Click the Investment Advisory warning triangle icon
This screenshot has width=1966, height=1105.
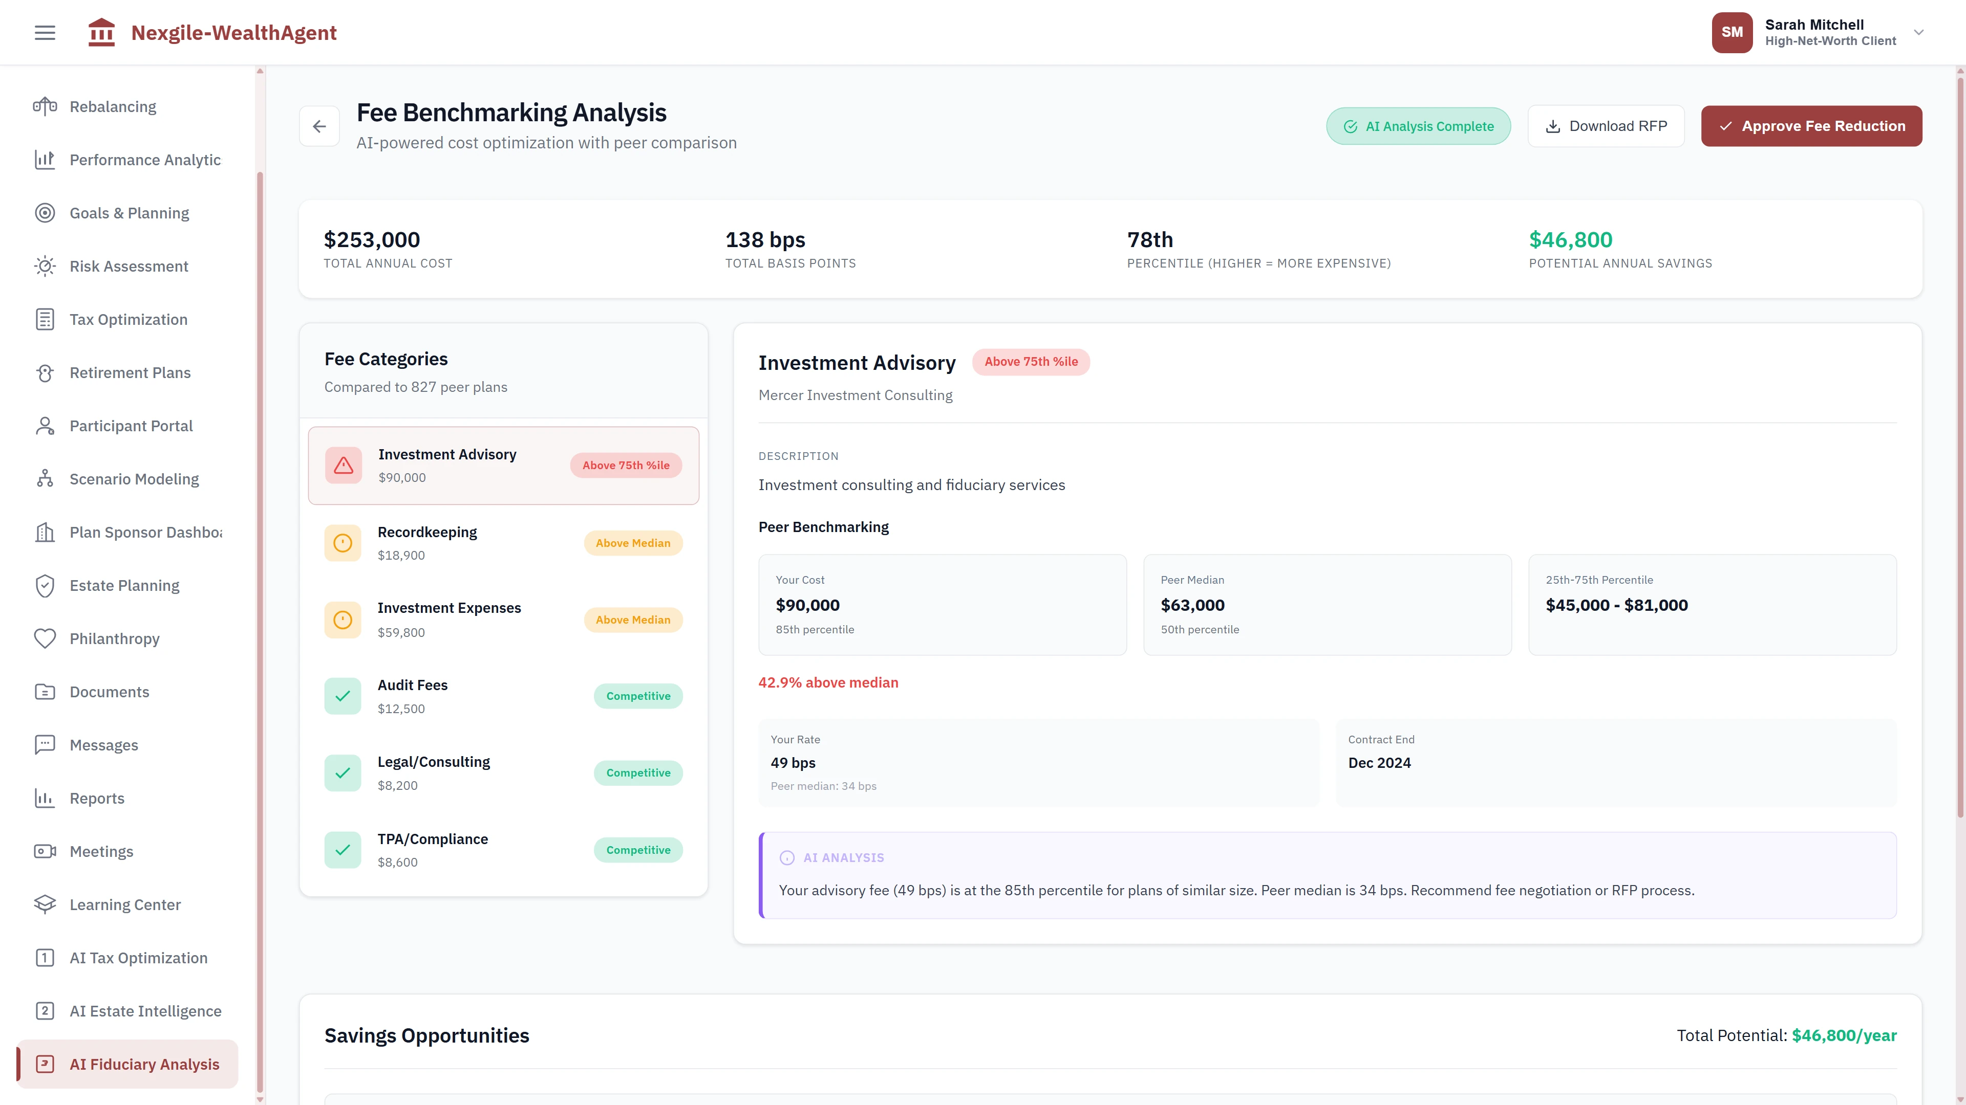343,465
